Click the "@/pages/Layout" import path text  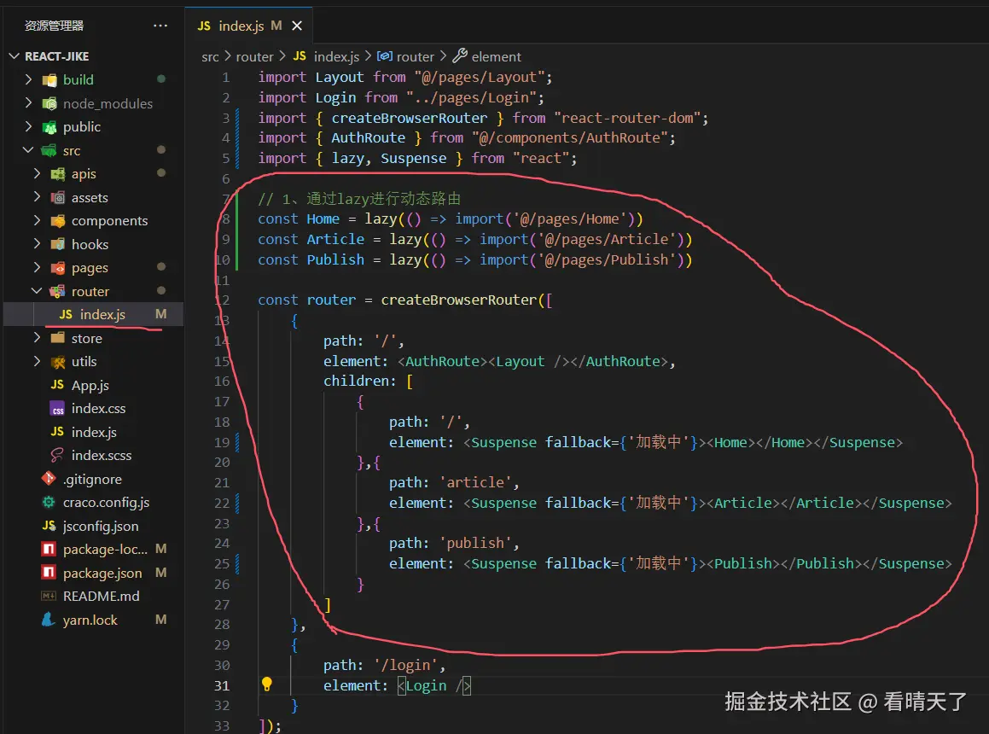click(478, 77)
